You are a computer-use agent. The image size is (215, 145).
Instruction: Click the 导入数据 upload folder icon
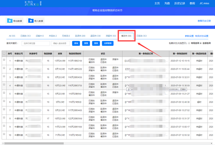point(31,21)
